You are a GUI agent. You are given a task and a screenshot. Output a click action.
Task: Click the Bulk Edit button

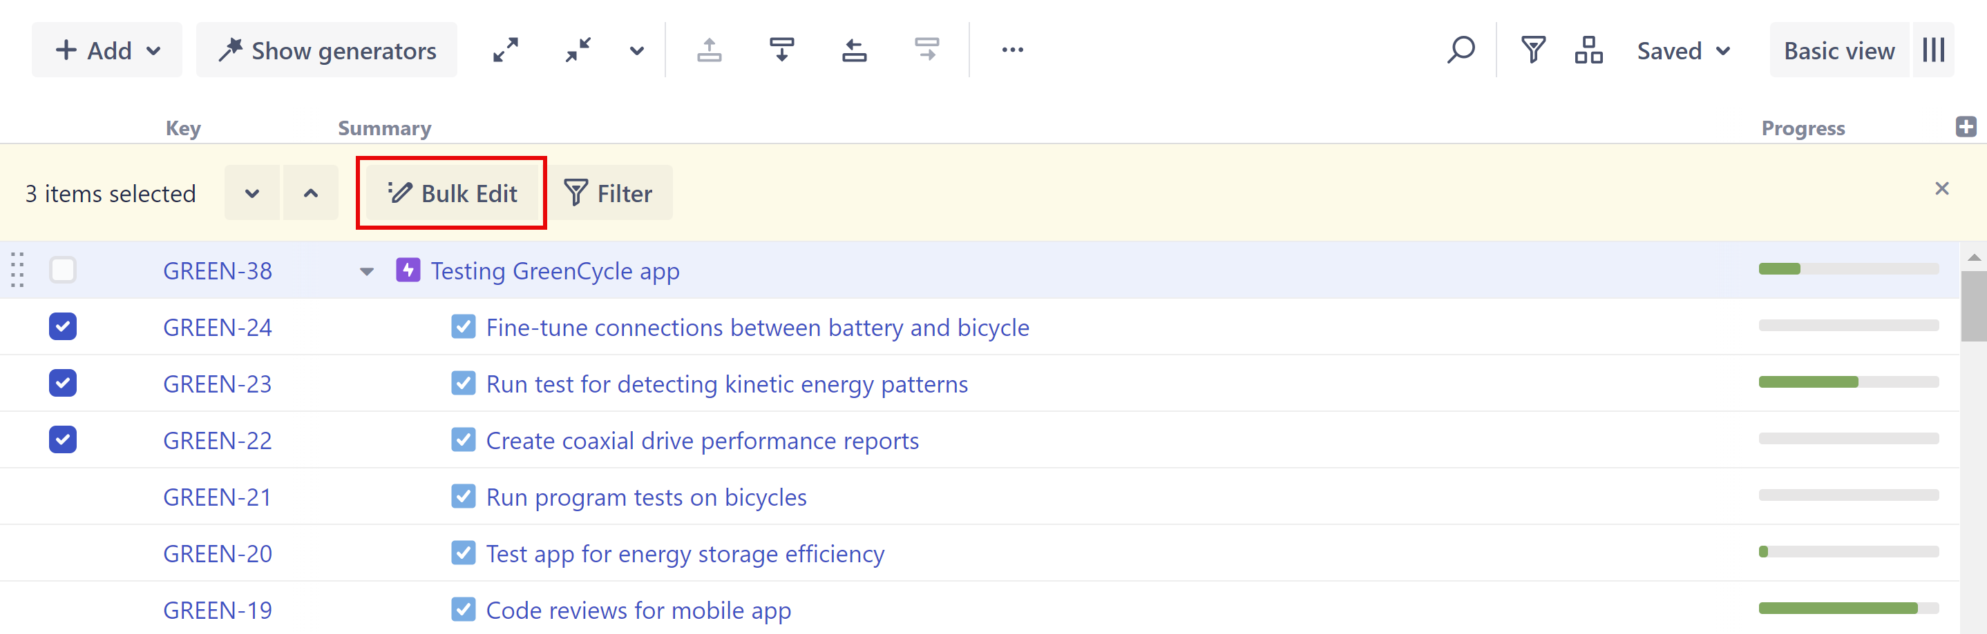coord(452,193)
